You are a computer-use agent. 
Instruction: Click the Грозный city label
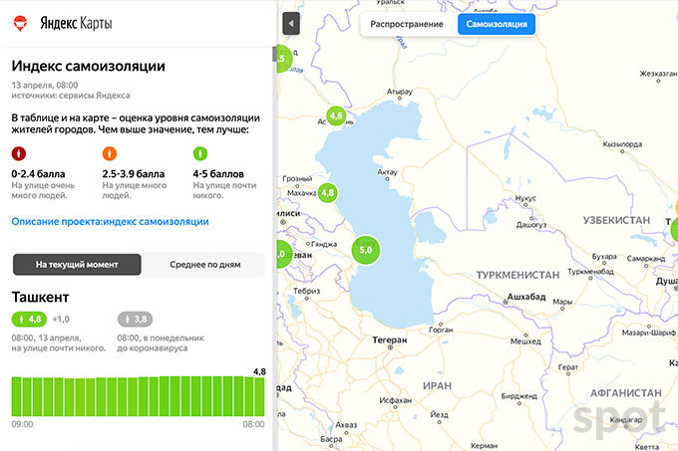click(x=297, y=178)
